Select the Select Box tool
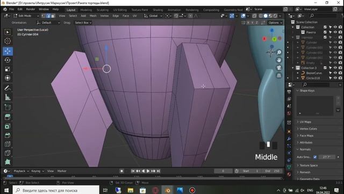 (8, 32)
